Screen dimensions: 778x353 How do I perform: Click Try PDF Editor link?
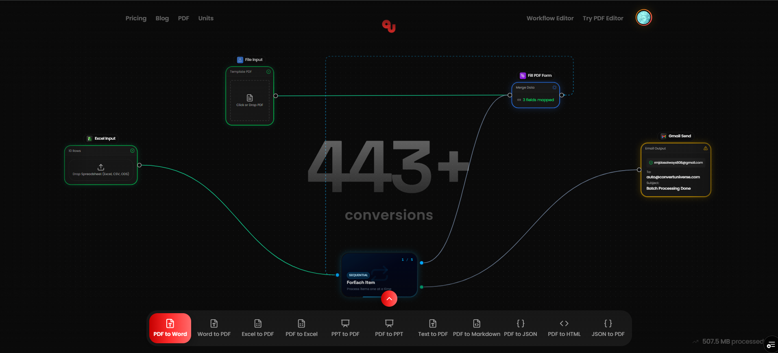point(603,18)
